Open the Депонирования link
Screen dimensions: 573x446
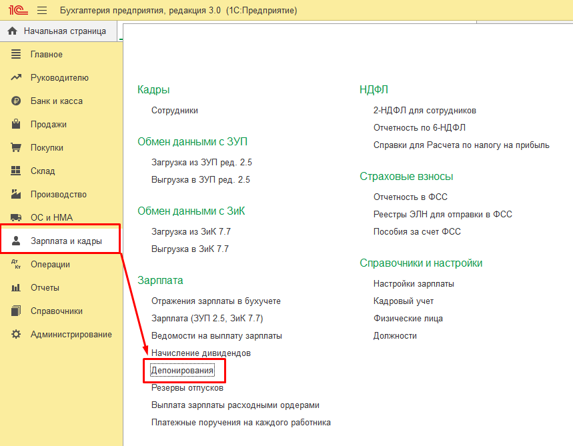tap(183, 370)
